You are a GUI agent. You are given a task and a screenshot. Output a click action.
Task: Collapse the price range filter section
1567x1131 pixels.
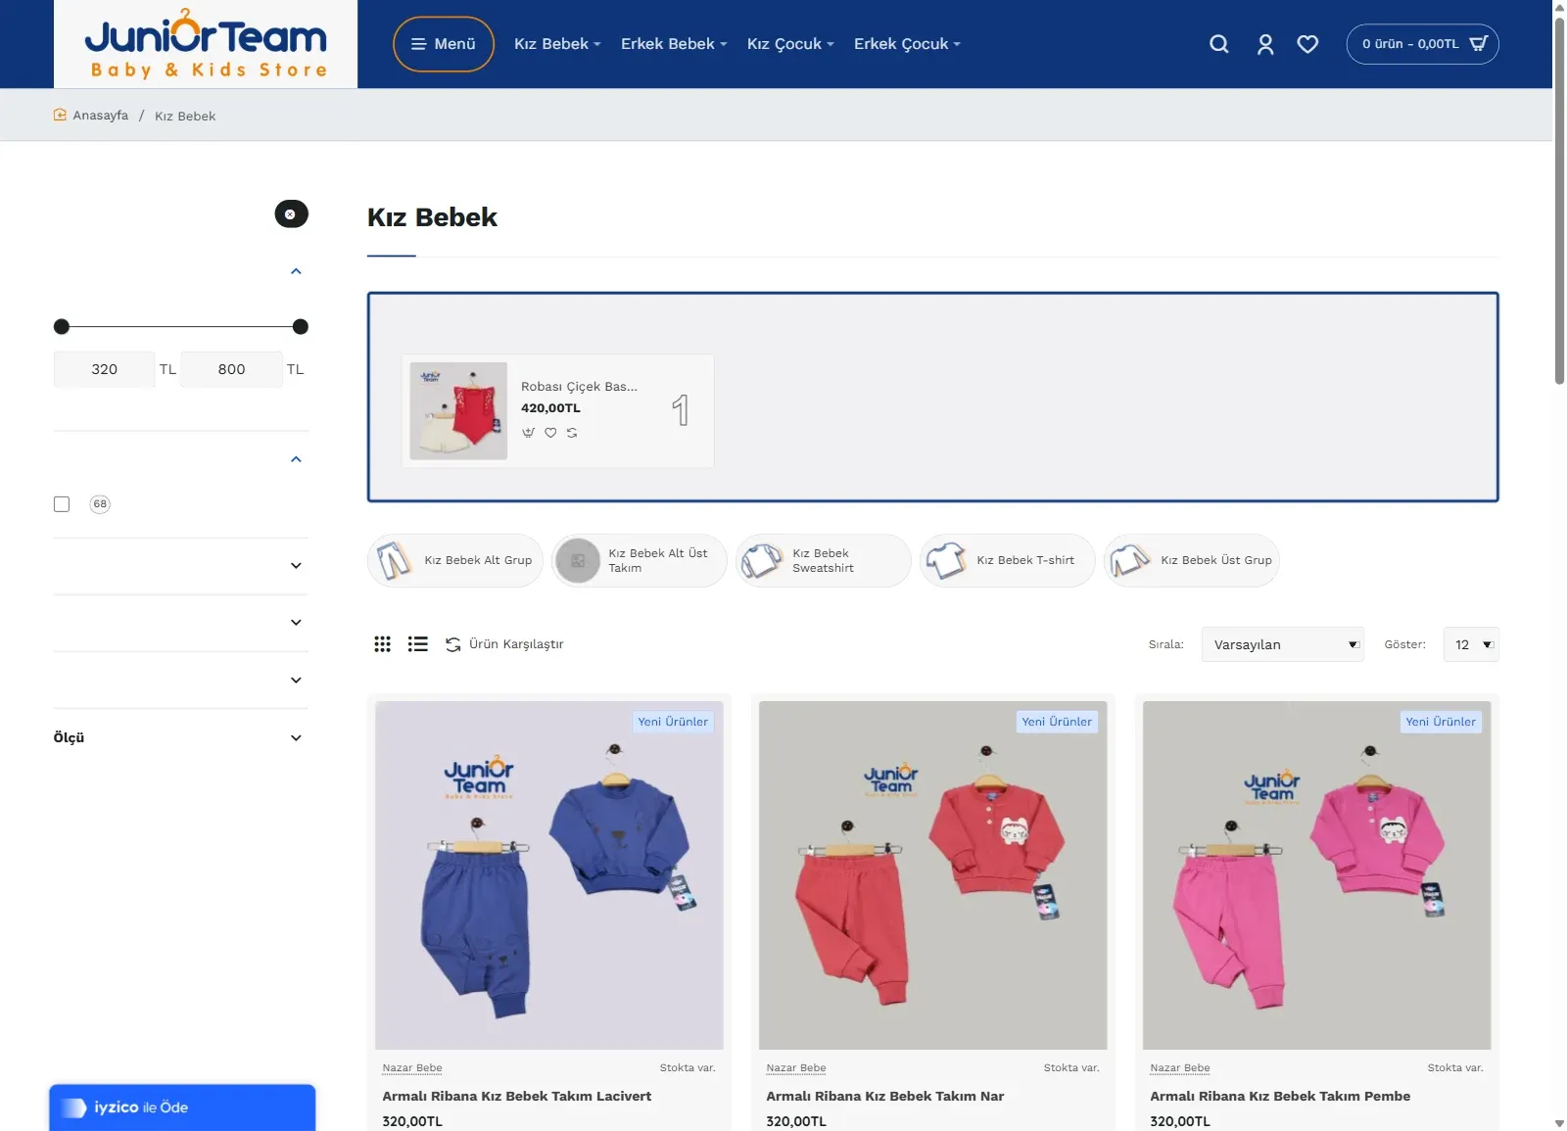click(x=296, y=271)
